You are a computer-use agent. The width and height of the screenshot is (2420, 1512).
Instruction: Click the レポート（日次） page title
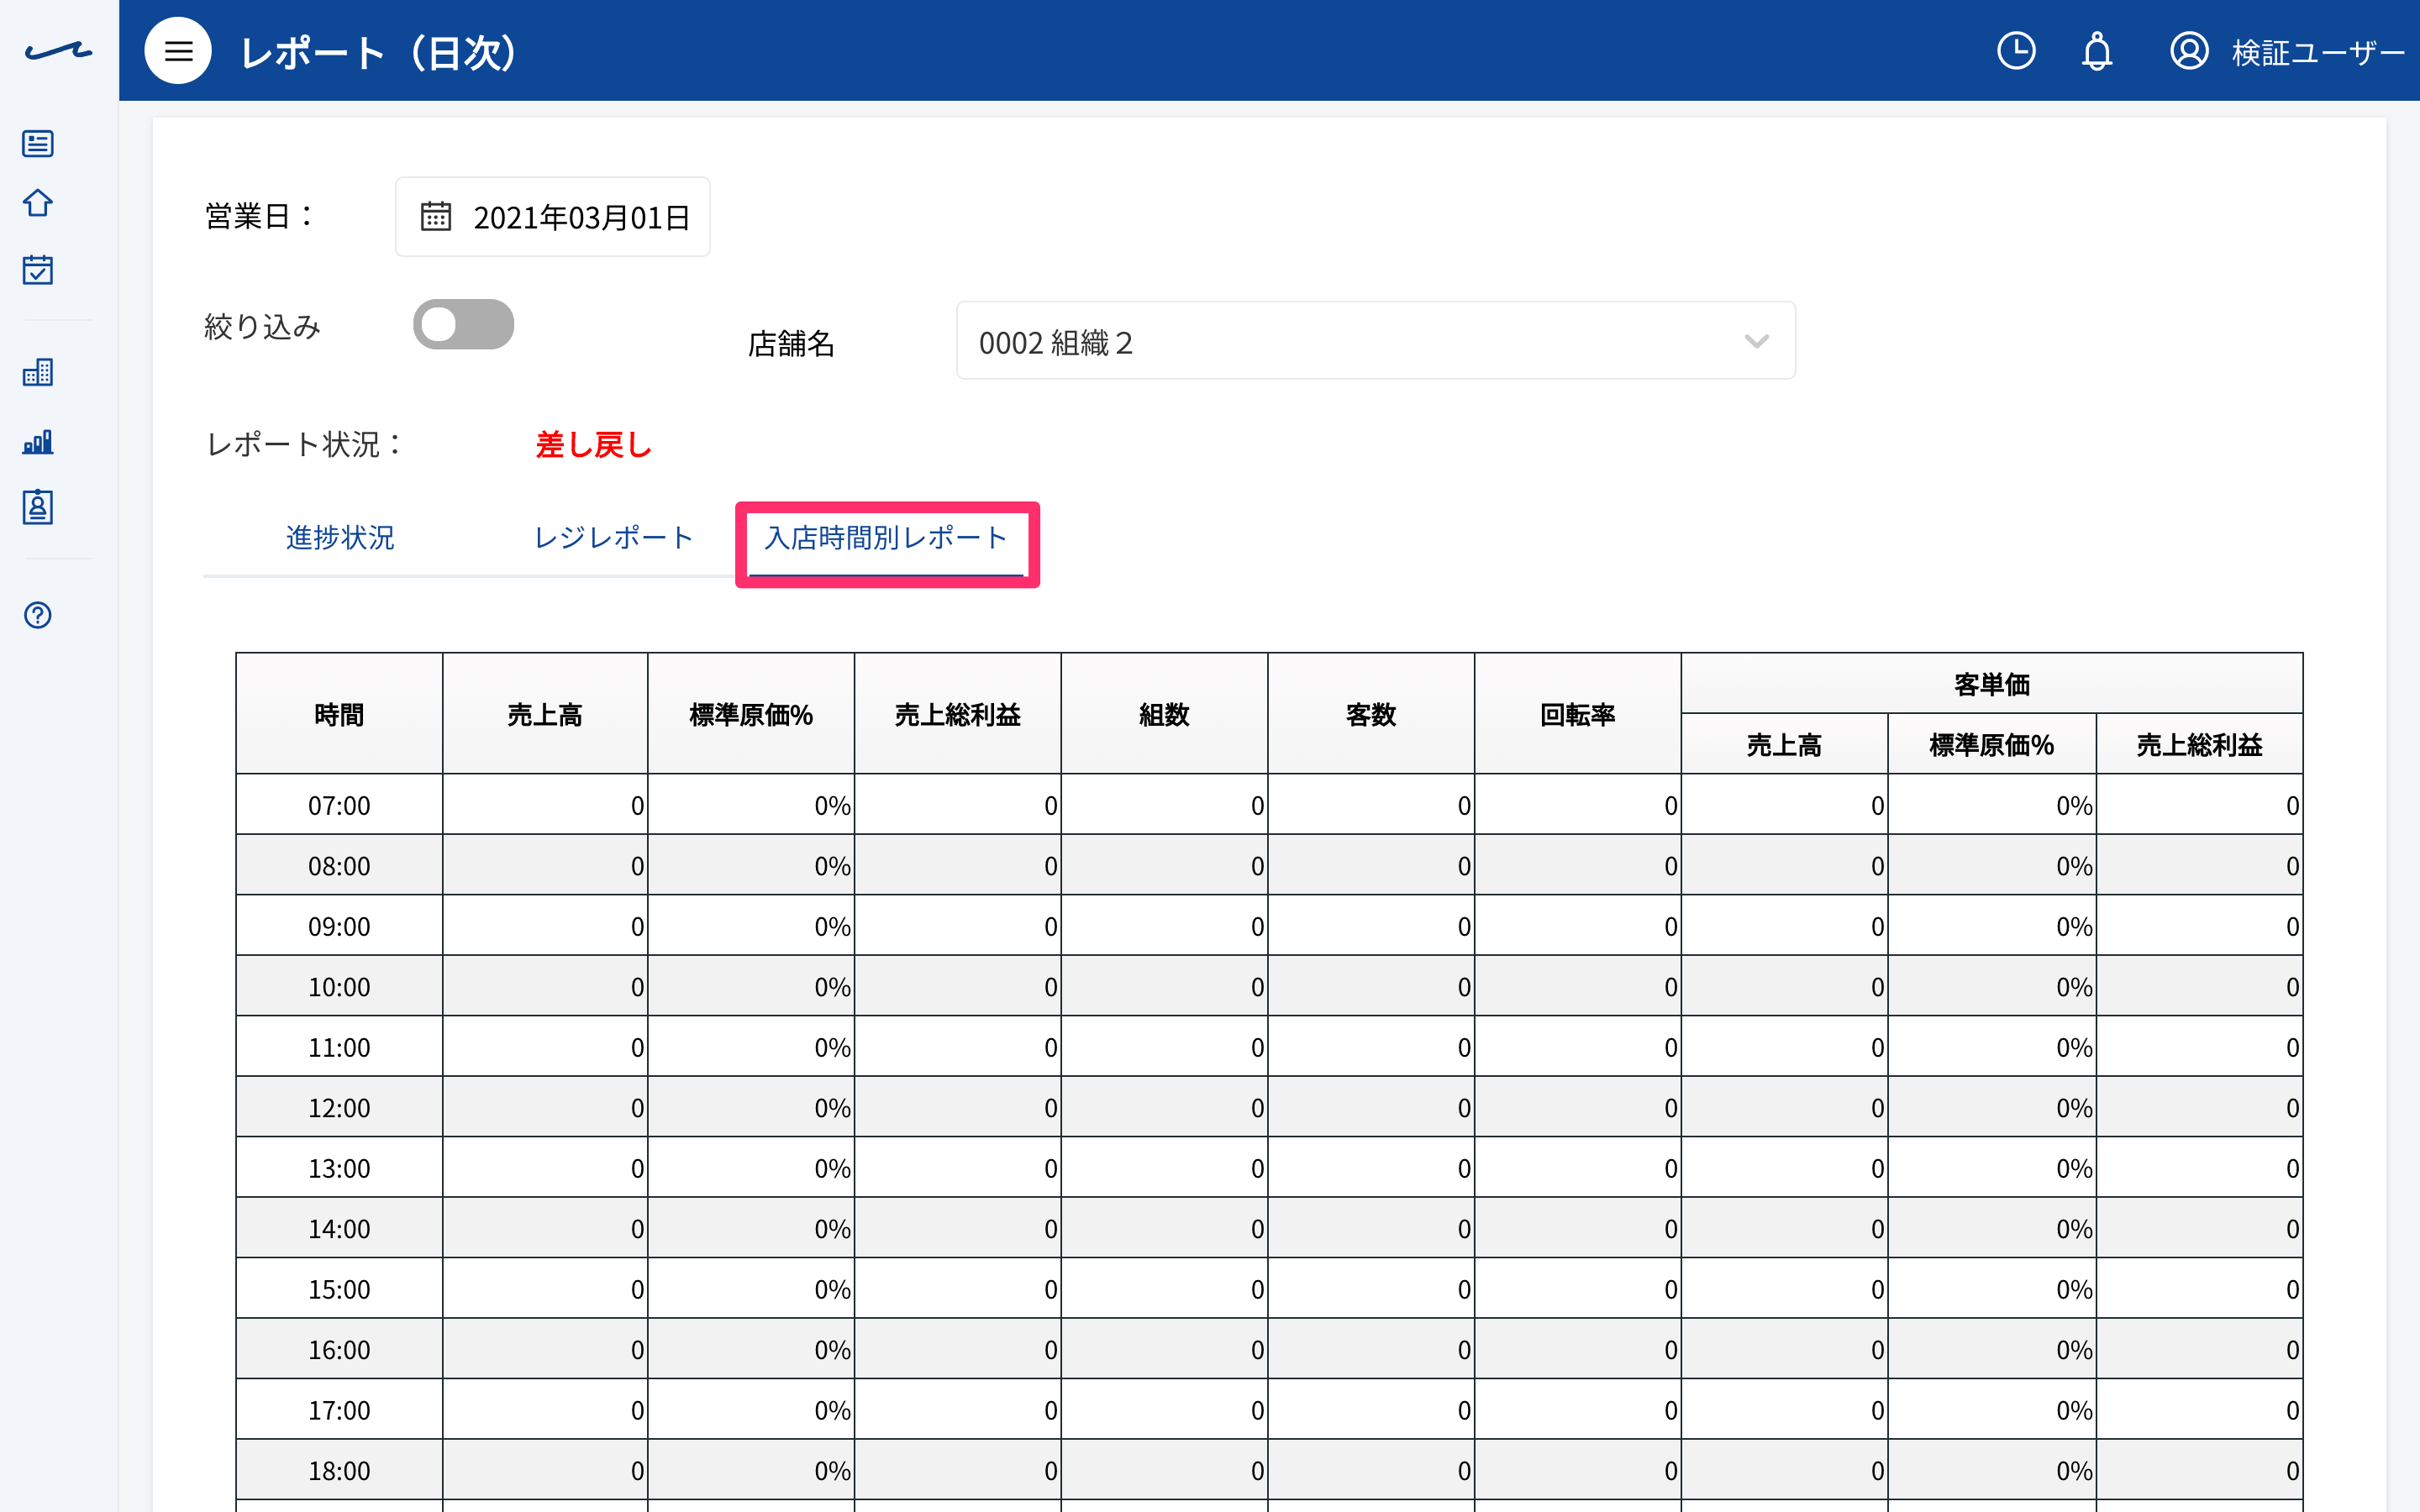[x=378, y=52]
